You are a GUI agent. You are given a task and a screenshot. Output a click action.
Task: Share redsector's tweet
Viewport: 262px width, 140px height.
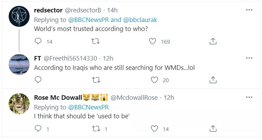click(213, 41)
